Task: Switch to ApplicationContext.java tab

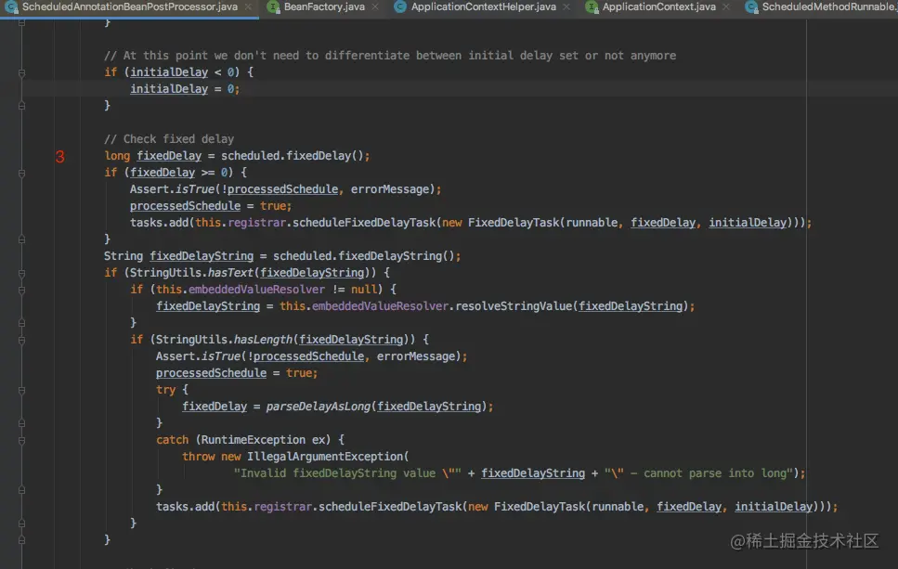Action: 658,6
